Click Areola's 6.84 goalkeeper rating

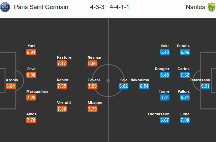(x=10, y=86)
